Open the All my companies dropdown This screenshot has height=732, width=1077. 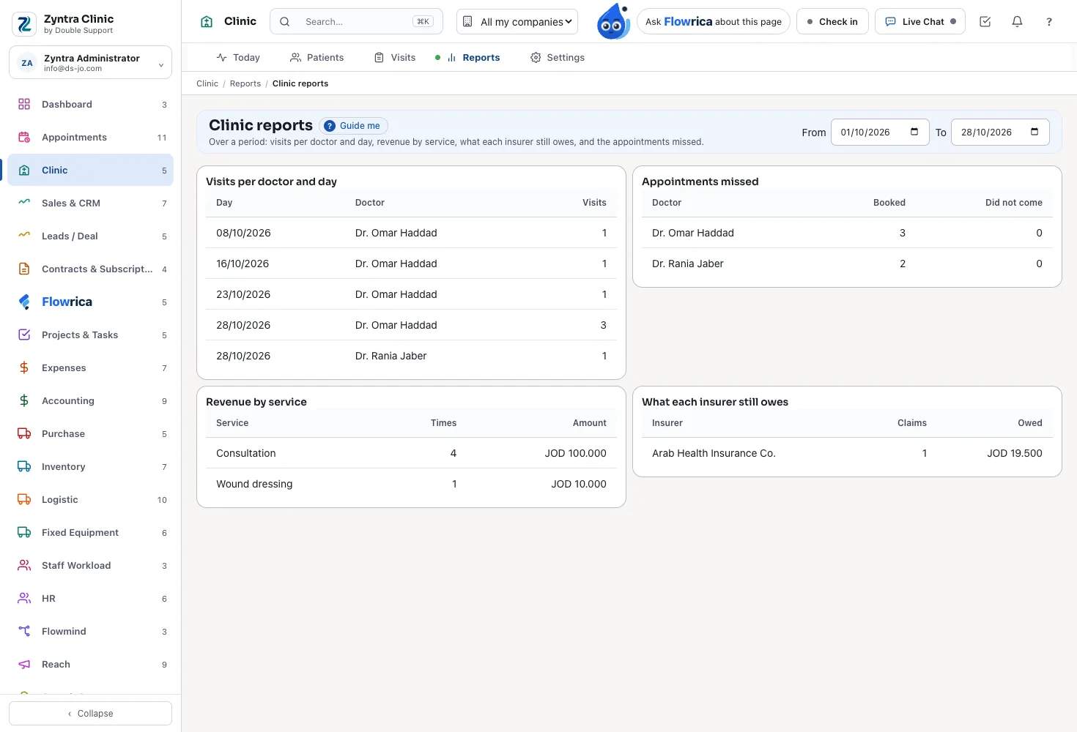517,22
